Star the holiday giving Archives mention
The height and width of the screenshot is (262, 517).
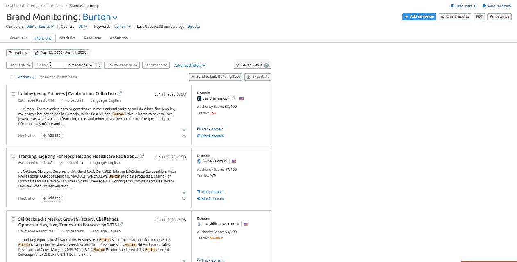pyautogui.click(x=184, y=130)
